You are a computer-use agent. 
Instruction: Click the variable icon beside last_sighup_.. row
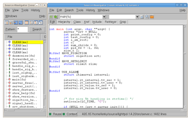[10, 73]
